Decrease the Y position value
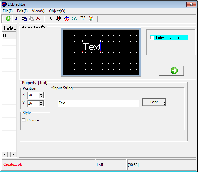Image resolution: width=198 pixels, height=172 pixels. 41,105
